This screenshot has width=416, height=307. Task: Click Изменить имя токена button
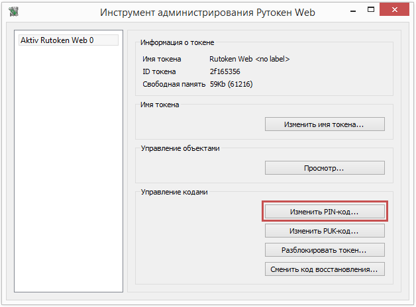point(325,124)
